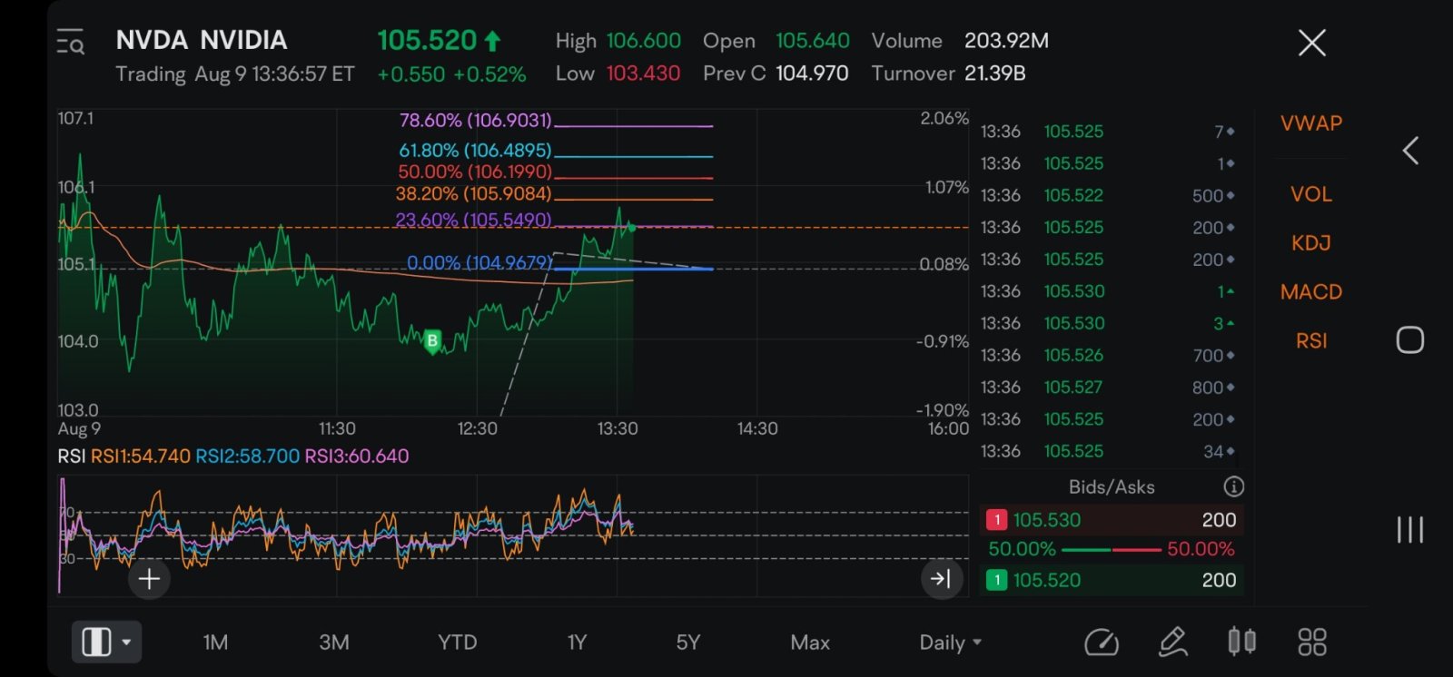The width and height of the screenshot is (1453, 677).
Task: Tap the RSI1:54.740 value label
Action: pos(141,456)
